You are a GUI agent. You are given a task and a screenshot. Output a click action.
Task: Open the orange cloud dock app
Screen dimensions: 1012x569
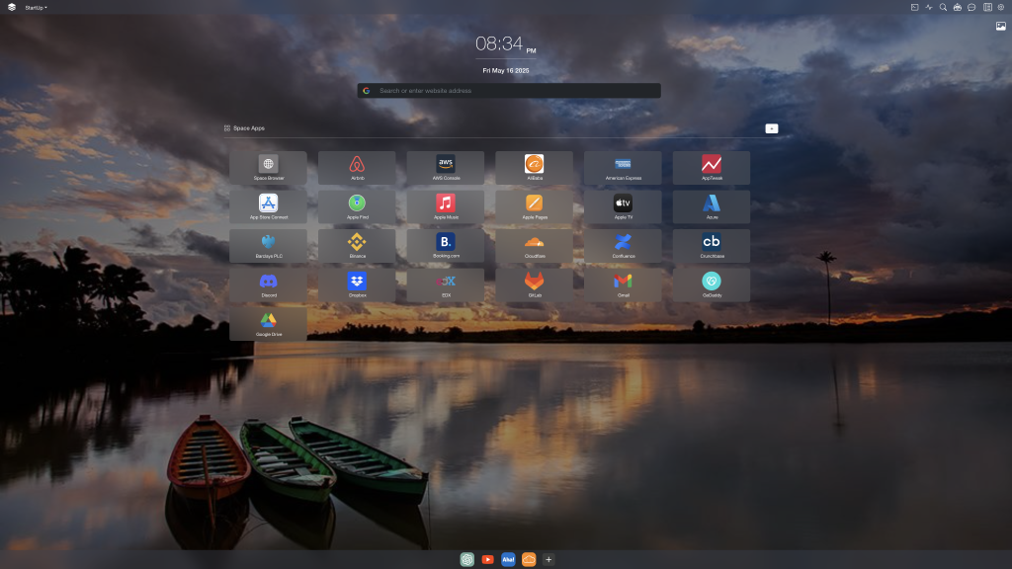[x=529, y=559]
